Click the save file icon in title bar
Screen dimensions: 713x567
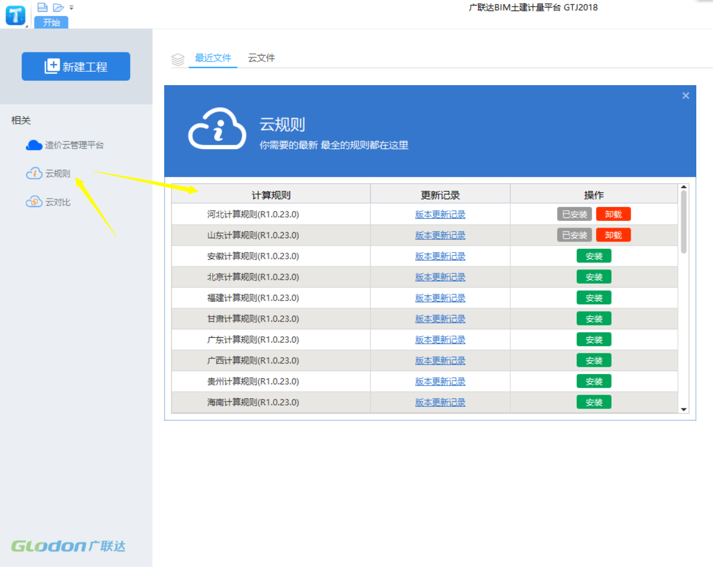point(42,7)
